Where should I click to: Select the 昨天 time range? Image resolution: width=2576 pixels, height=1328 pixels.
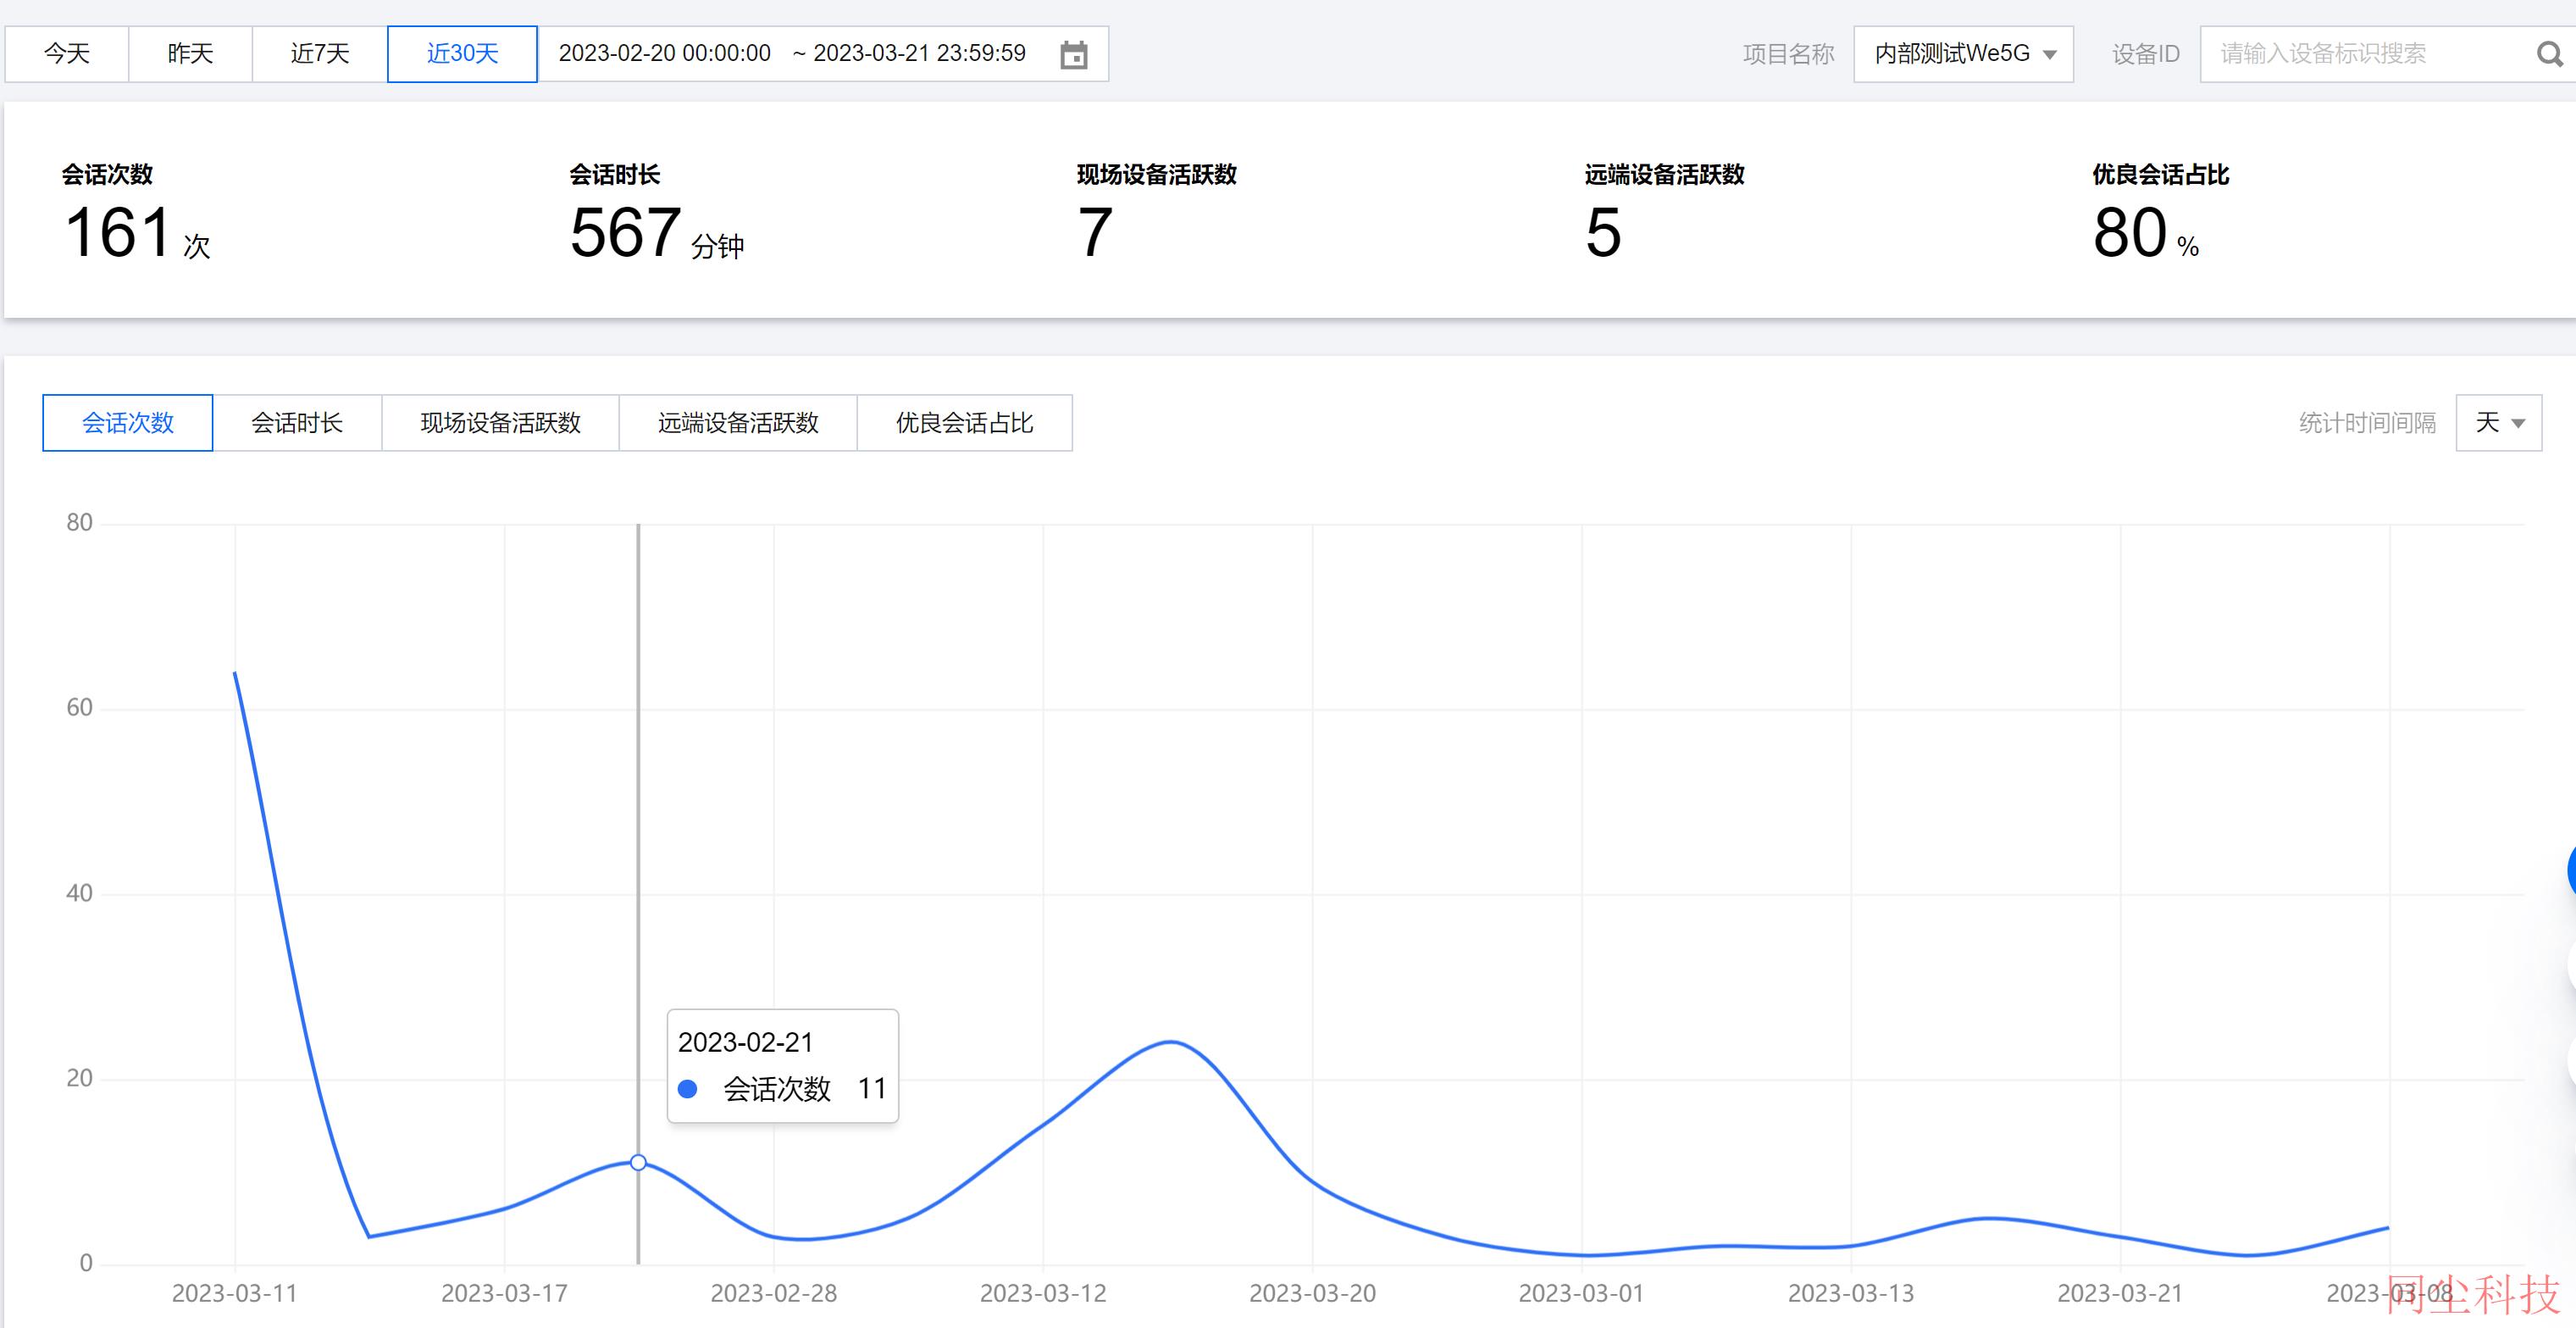[x=190, y=54]
